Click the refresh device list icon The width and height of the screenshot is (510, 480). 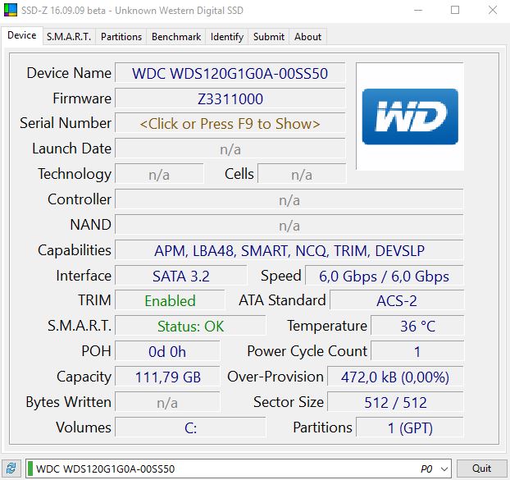(x=11, y=469)
